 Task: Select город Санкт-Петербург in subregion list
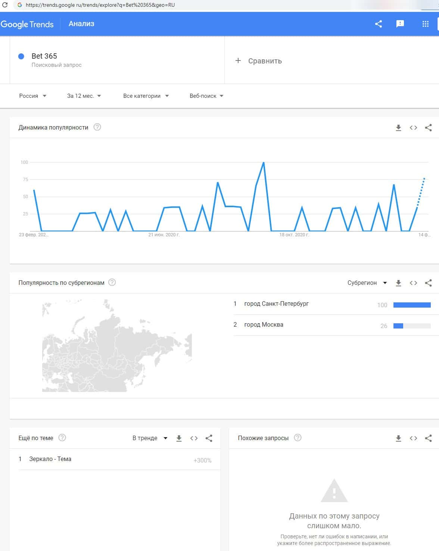tap(276, 304)
